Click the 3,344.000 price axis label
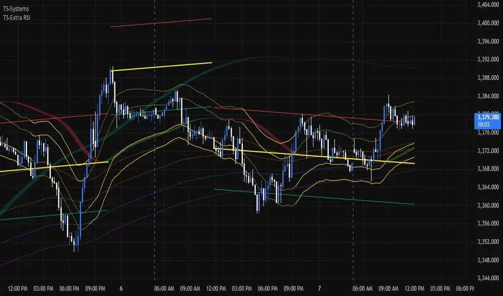Screen dimensions: 503x296 (x=488, y=278)
